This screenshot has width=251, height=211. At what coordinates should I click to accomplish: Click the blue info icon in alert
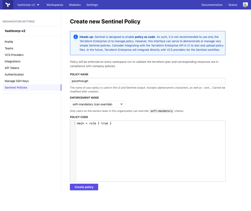[x=76, y=37]
